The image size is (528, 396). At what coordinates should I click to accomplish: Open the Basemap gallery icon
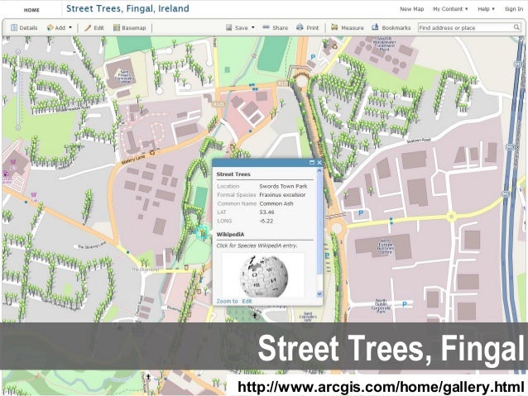117,27
